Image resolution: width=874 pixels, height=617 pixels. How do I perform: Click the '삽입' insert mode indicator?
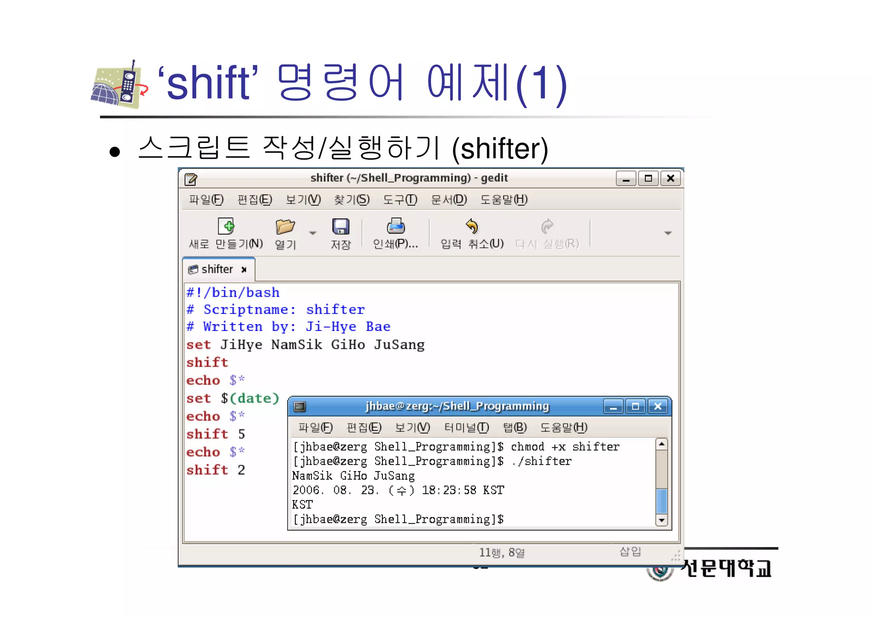click(x=630, y=552)
